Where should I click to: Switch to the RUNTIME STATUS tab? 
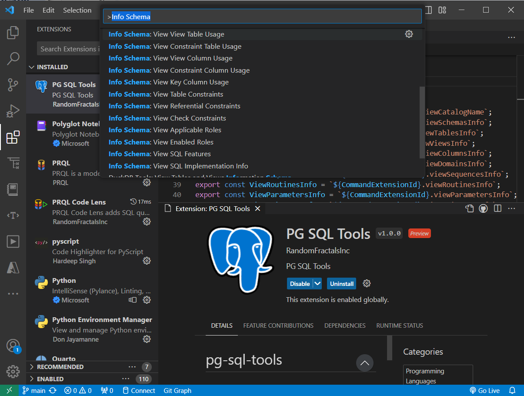pos(400,326)
